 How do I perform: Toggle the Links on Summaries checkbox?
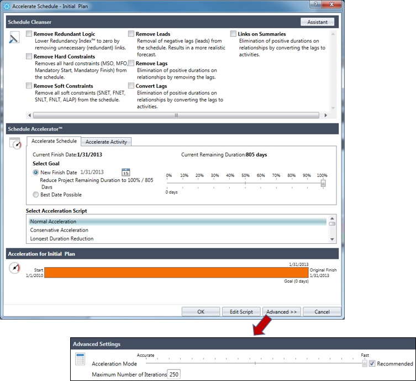(x=233, y=34)
